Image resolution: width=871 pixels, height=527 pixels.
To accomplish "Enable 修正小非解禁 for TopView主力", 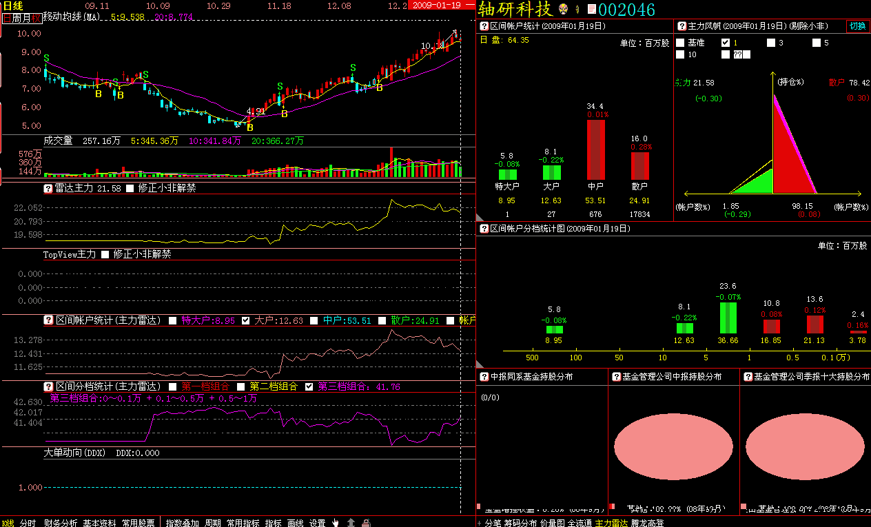I will point(105,254).
